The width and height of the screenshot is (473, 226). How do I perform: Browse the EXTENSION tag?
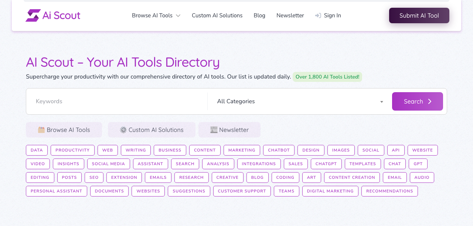[124, 177]
